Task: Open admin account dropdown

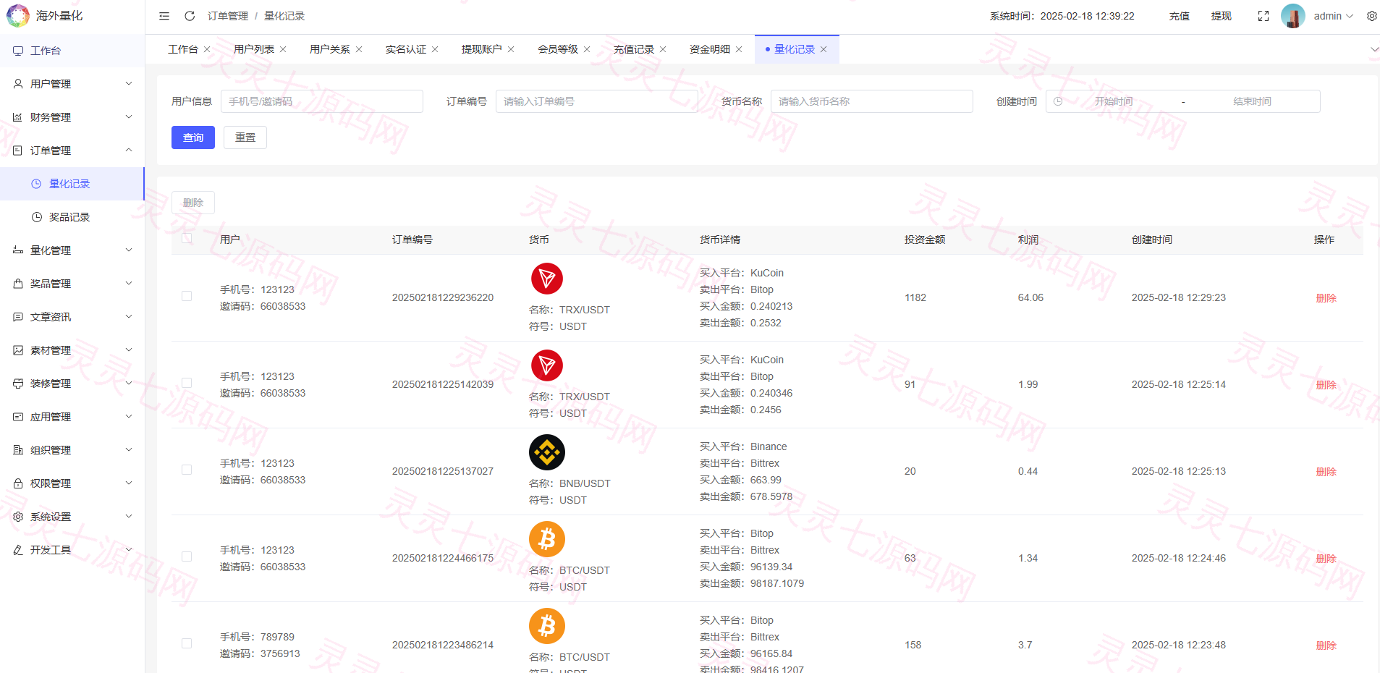Action: pos(1334,16)
